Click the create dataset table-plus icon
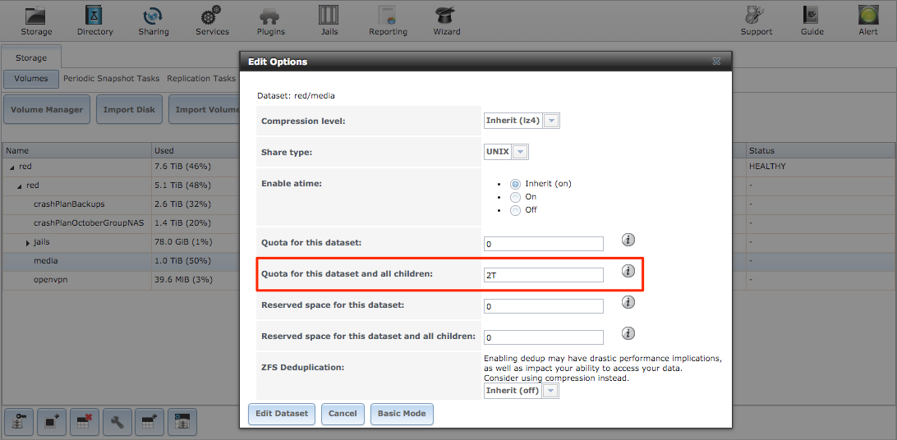897x440 pixels. pyautogui.click(x=149, y=422)
